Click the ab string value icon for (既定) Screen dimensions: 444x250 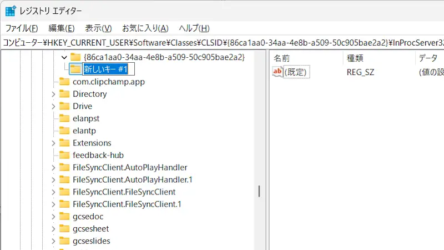tap(277, 72)
